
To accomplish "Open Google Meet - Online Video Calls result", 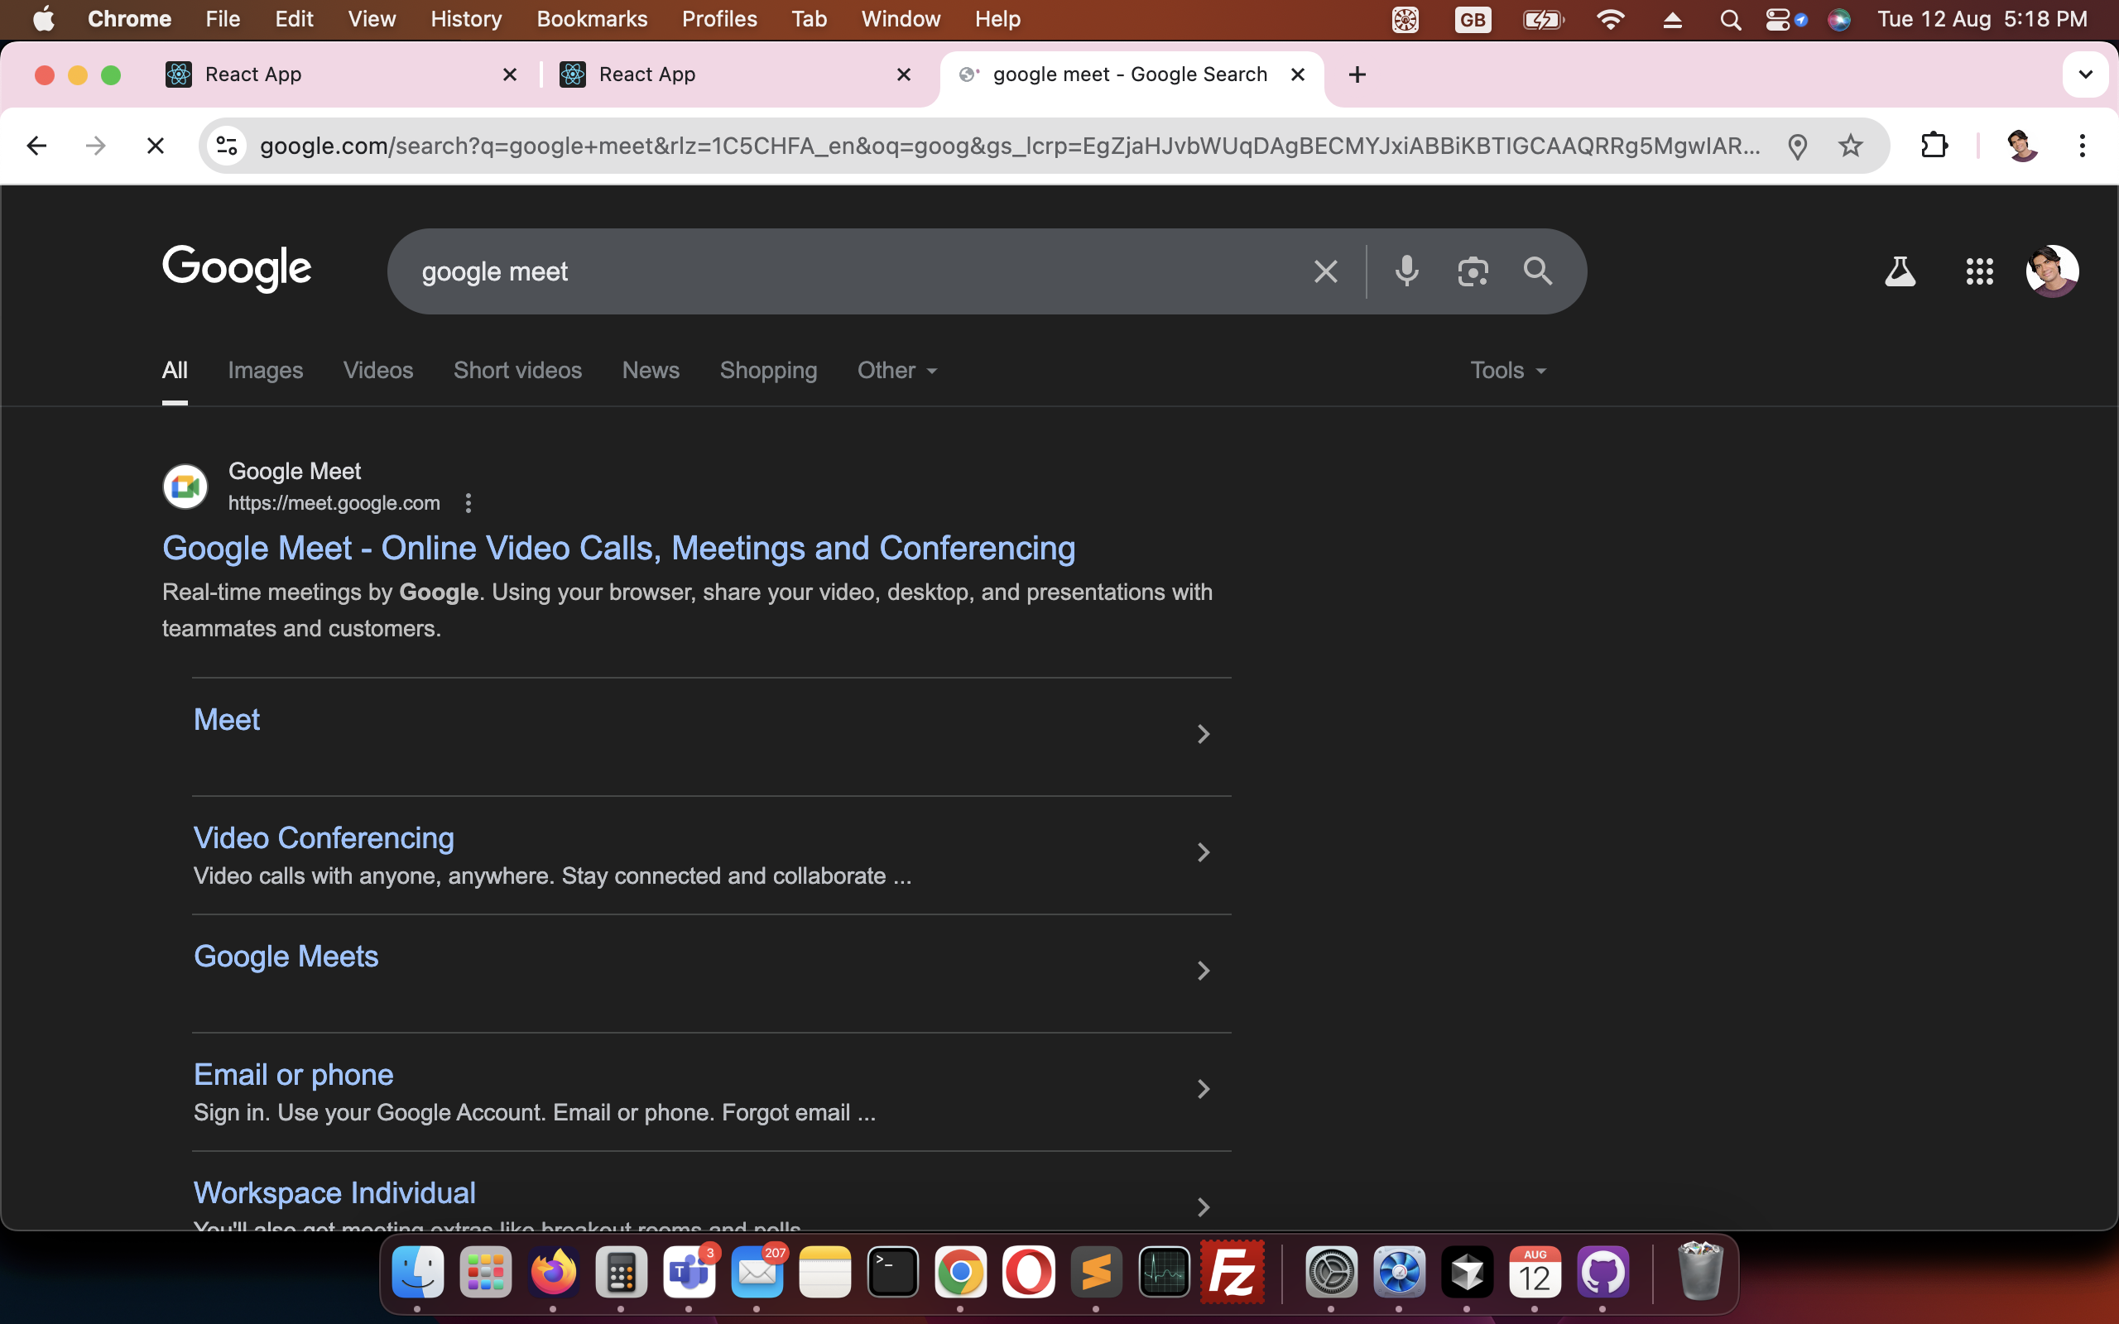I will tap(618, 548).
